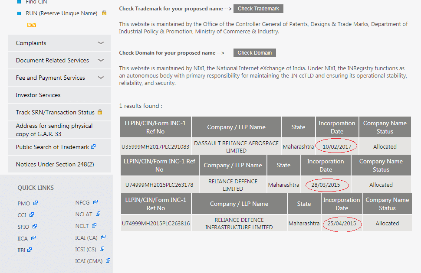
Task: Click the external link icon next to NFCG
Action: (x=95, y=202)
